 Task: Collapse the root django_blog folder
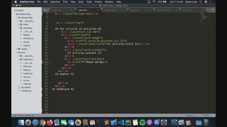(15, 14)
